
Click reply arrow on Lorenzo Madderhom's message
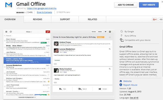click(x=110, y=49)
